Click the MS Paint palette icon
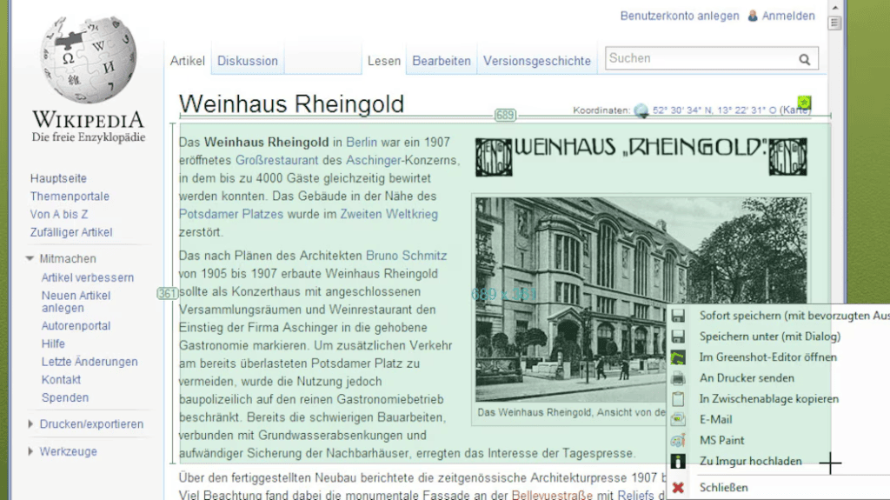This screenshot has width=890, height=500. 678,441
